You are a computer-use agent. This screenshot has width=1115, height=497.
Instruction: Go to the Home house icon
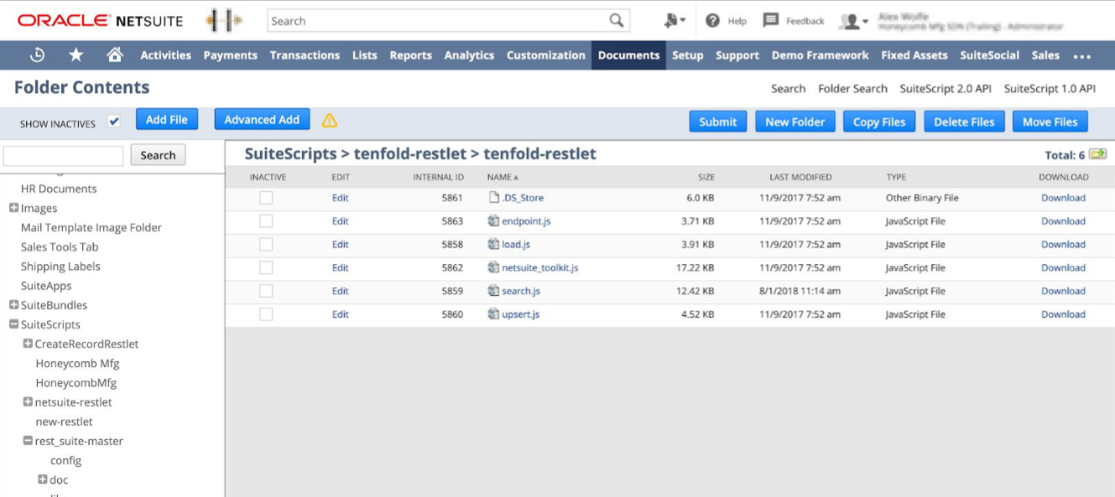click(115, 55)
